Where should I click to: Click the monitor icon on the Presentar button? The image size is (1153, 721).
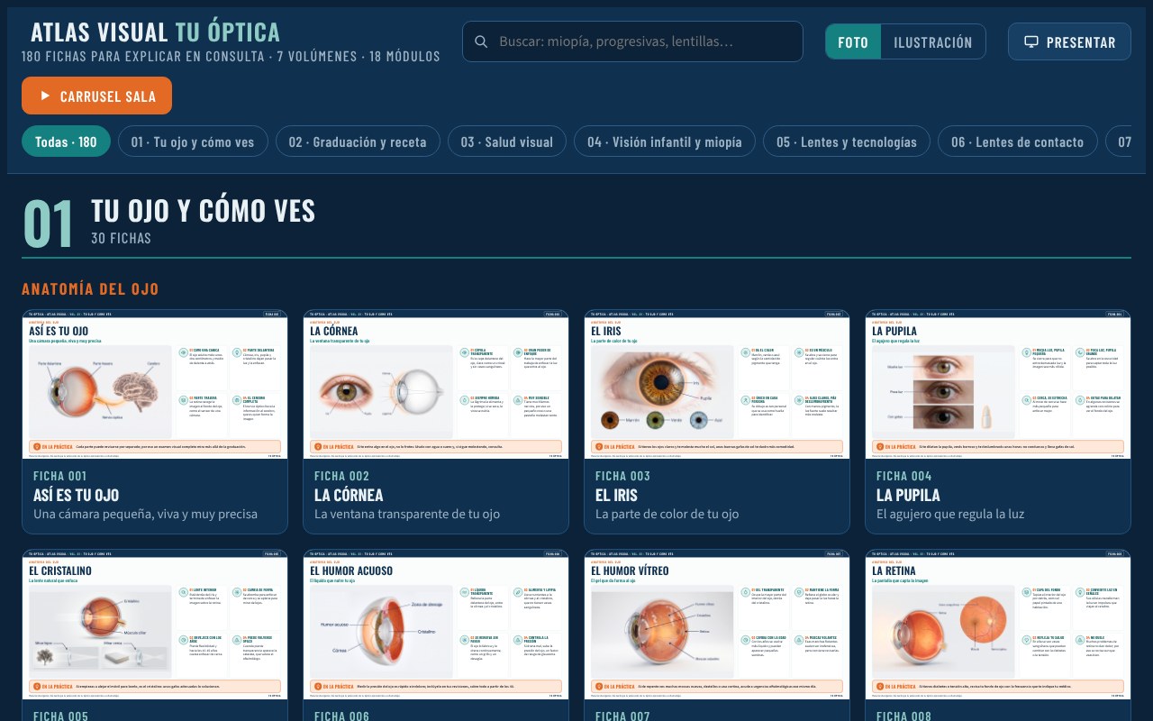coord(1031,42)
